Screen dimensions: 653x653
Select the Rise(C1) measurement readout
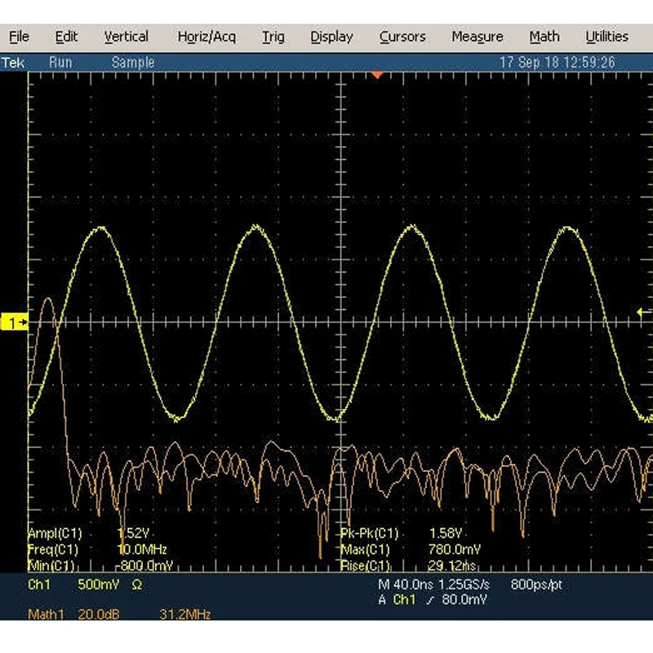(408, 566)
